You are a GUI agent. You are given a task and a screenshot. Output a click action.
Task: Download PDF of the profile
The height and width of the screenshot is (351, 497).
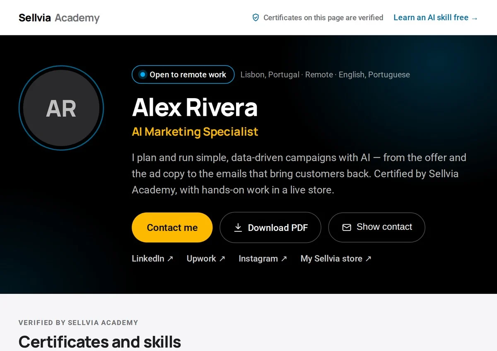coord(270,227)
